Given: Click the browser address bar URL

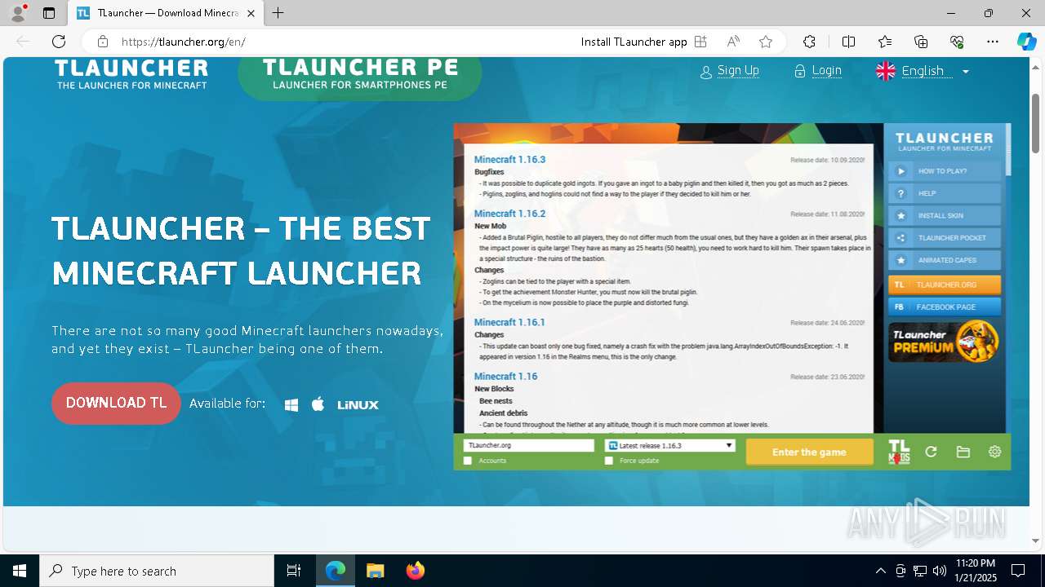Looking at the screenshot, I should point(183,42).
